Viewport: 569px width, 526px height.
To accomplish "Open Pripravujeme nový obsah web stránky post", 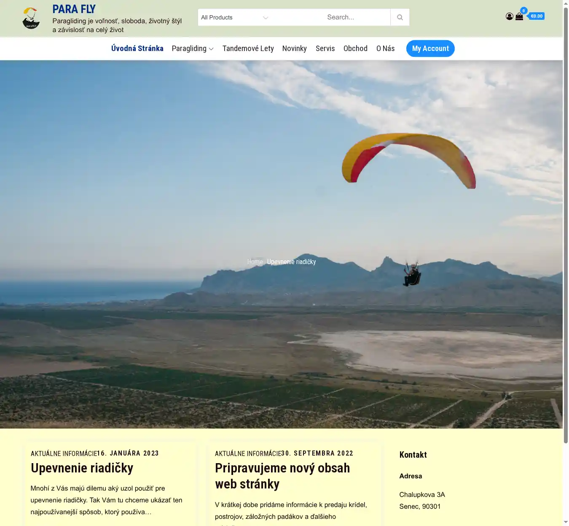I will [x=282, y=476].
